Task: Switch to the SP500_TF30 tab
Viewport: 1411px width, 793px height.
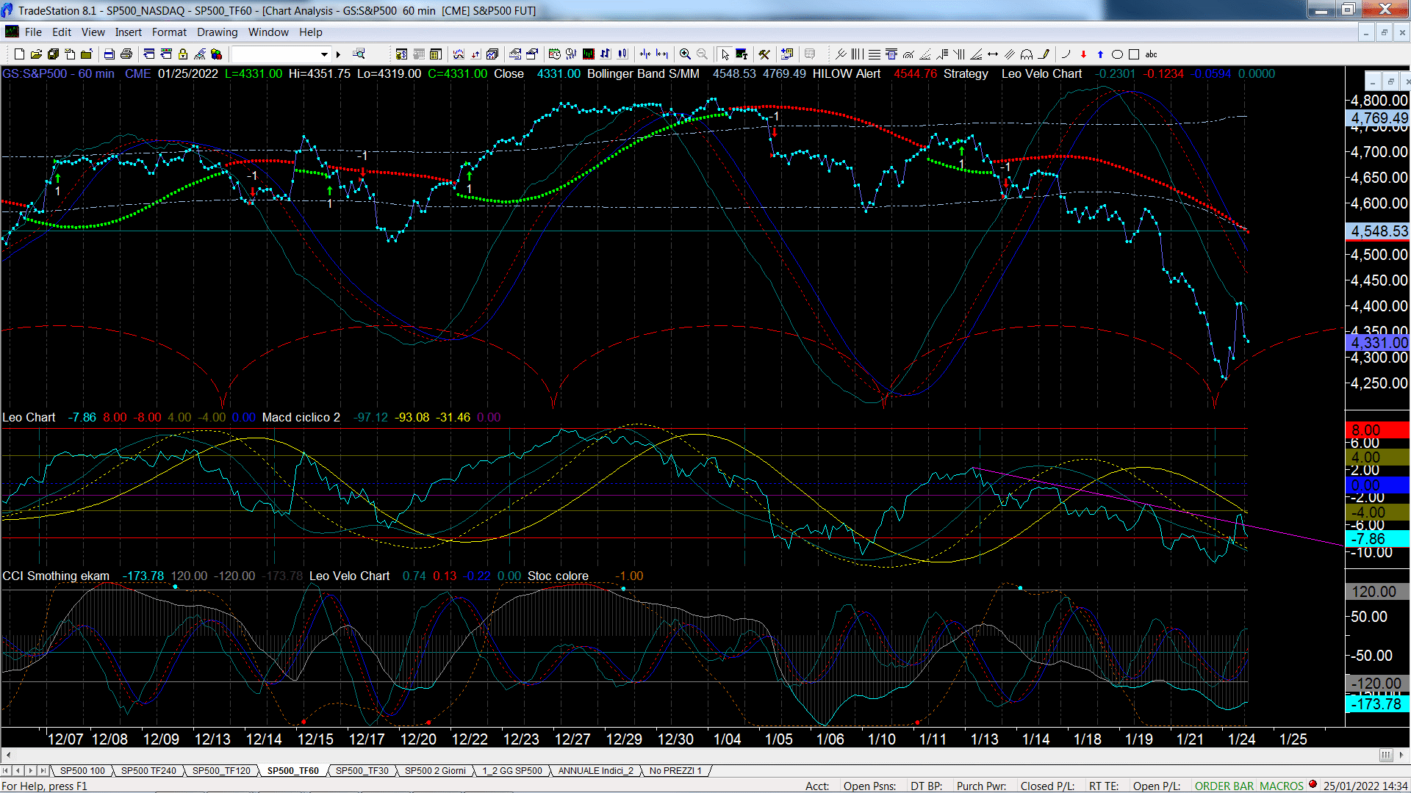Action: click(362, 771)
